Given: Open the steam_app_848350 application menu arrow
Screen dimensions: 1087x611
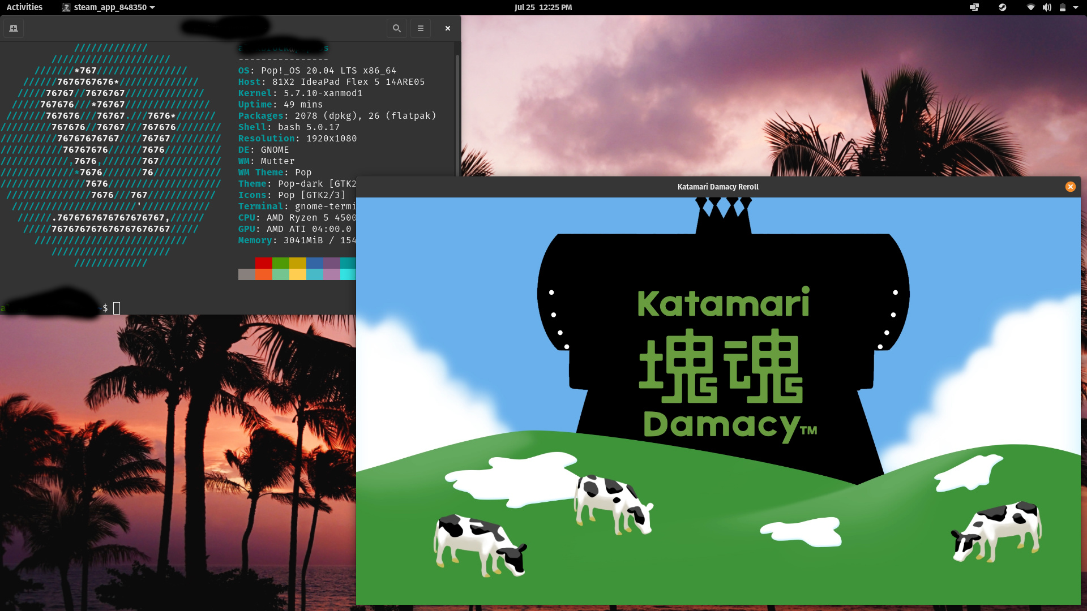Looking at the screenshot, I should [x=152, y=8].
